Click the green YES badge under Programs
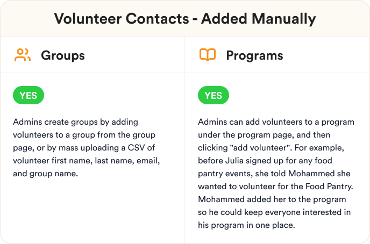 (214, 95)
